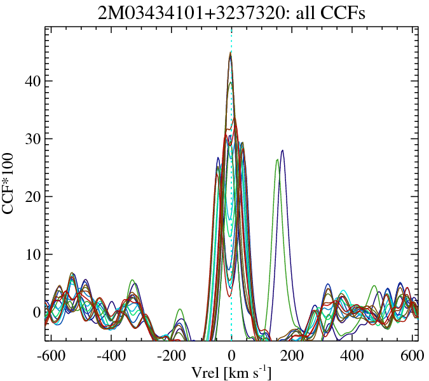
Task: Click the 0 tick label on x-axis
Action: [x=231, y=355]
